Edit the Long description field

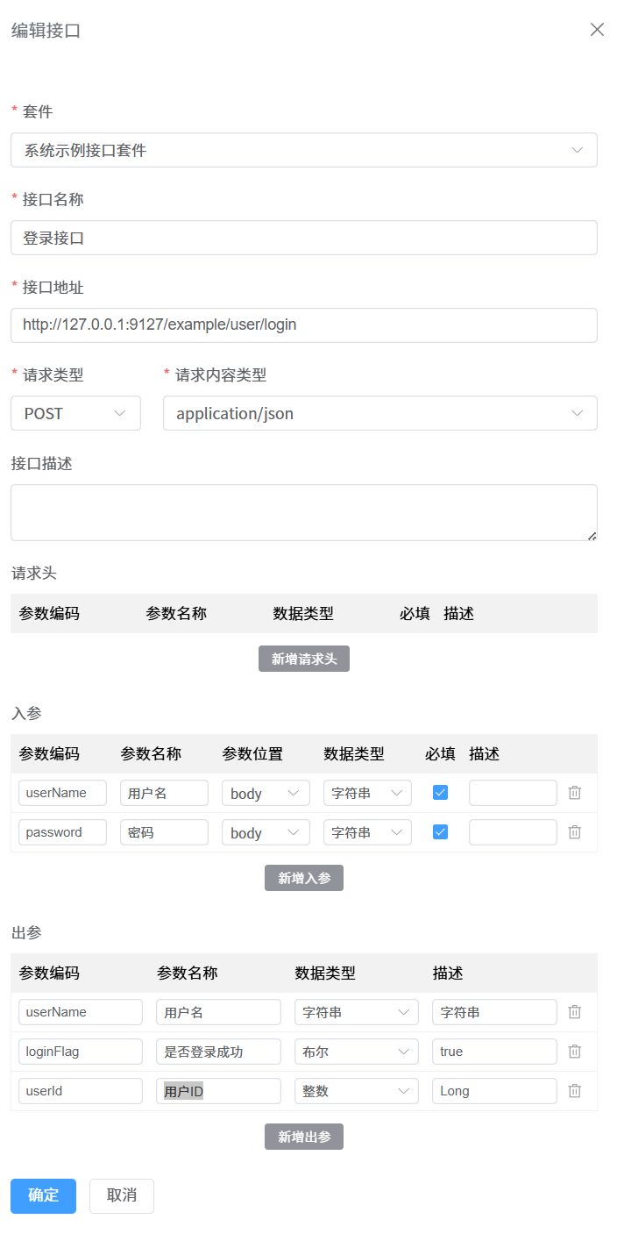coord(494,1091)
